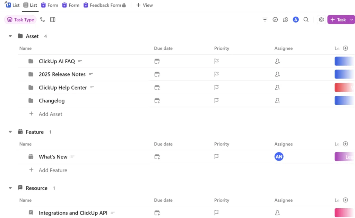This screenshot has height=218, width=355.
Task: Toggle closed tasks checkmark icon
Action: point(275,20)
